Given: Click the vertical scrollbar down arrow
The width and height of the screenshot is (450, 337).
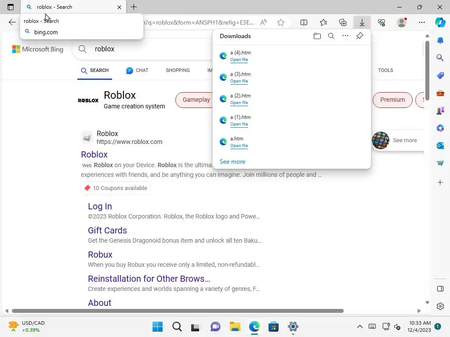Looking at the screenshot, I should (427, 303).
